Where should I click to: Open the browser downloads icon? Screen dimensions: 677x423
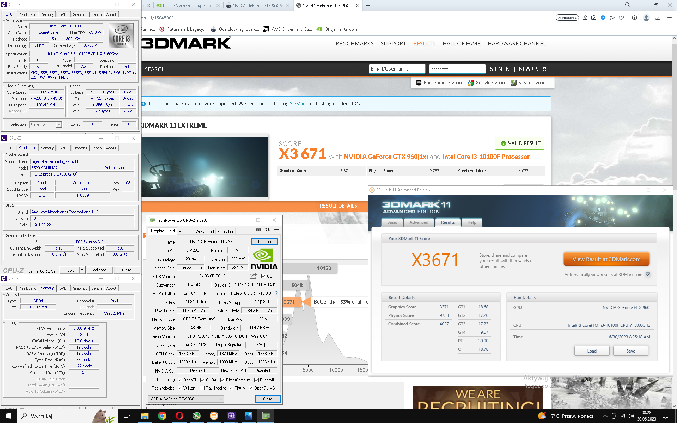658,18
